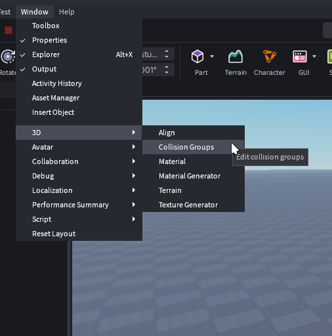This screenshot has width=332, height=336.
Task: Expand the Script submenu
Action: (79, 219)
